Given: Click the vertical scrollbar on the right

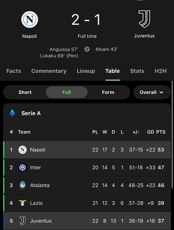Looking at the screenshot, I should click(x=172, y=134).
